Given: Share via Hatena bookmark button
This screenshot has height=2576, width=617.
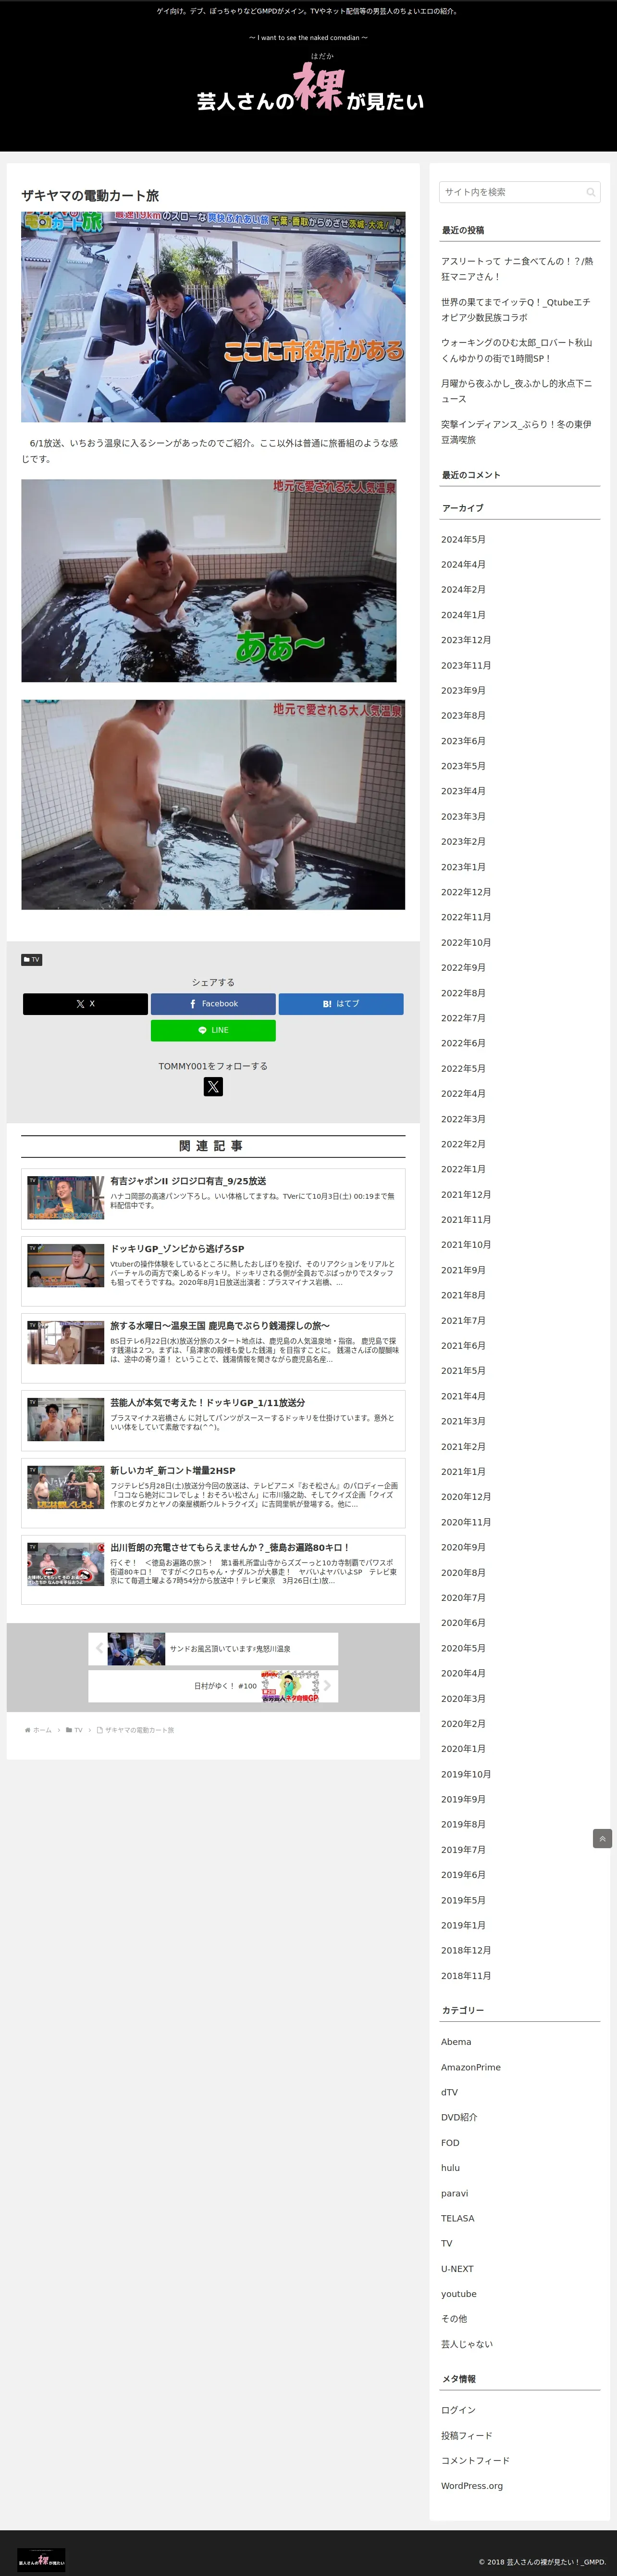Looking at the screenshot, I should [340, 1004].
